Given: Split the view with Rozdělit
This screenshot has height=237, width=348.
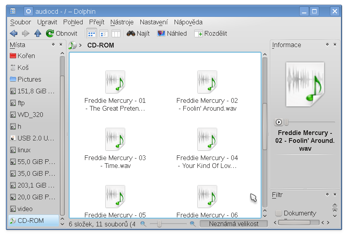Looking at the screenshot, I should tap(211, 33).
